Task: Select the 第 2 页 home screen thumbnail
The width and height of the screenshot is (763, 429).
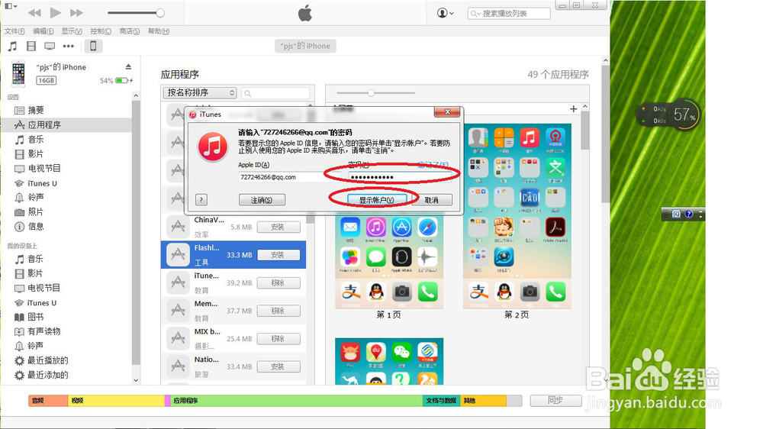Action: pos(517,216)
